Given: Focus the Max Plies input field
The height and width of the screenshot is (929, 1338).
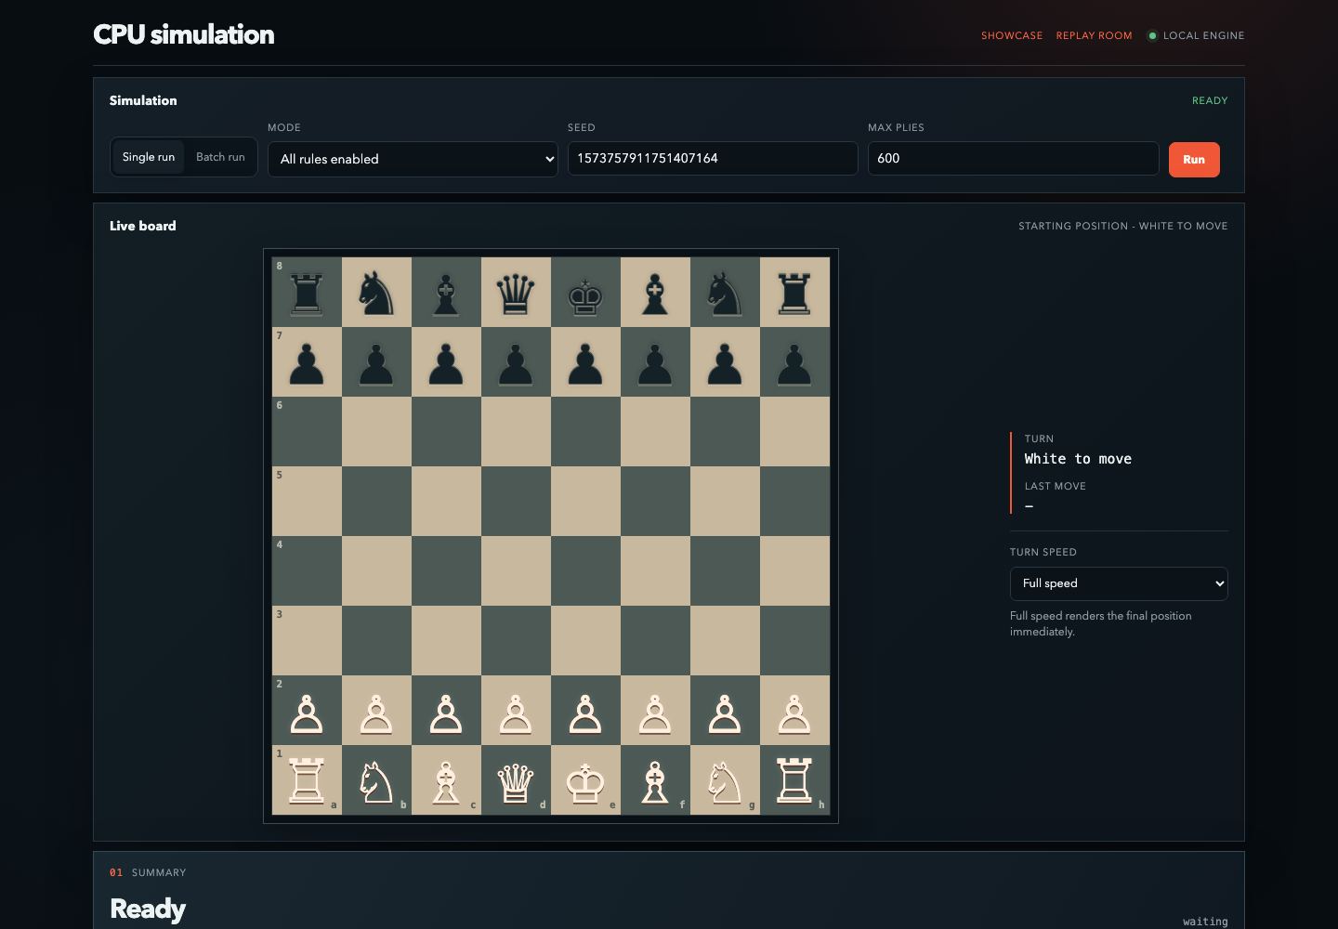Looking at the screenshot, I should [x=1013, y=158].
